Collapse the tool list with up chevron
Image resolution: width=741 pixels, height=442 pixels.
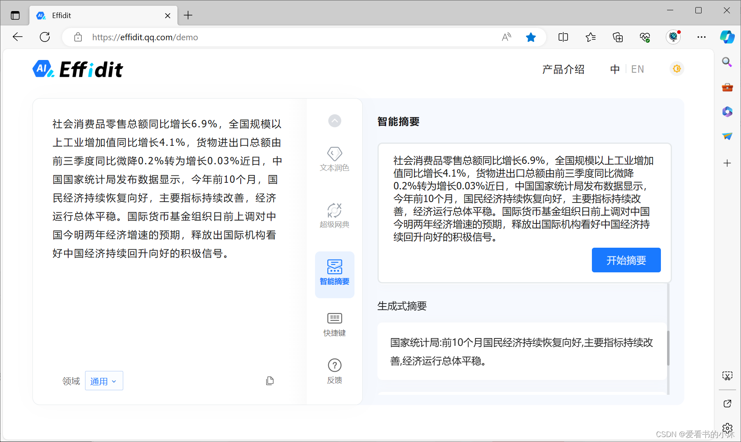coord(334,121)
